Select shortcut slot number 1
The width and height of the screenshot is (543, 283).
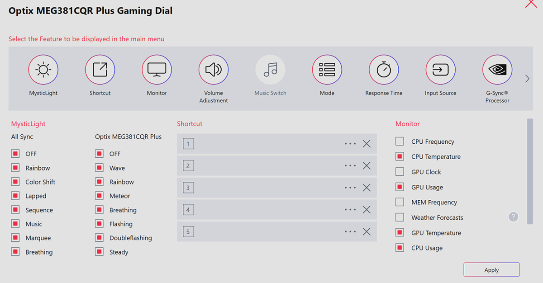pos(188,144)
